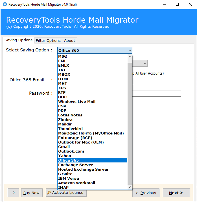The width and height of the screenshot is (197, 202).
Task: Pick Amazon Workmail option
Action: [x=92, y=183]
